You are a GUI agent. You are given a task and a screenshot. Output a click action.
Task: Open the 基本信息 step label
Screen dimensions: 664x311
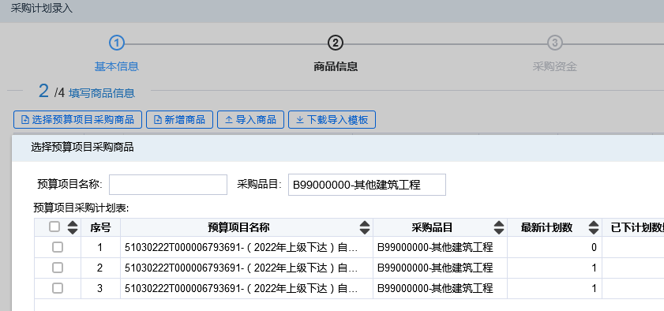coord(116,66)
